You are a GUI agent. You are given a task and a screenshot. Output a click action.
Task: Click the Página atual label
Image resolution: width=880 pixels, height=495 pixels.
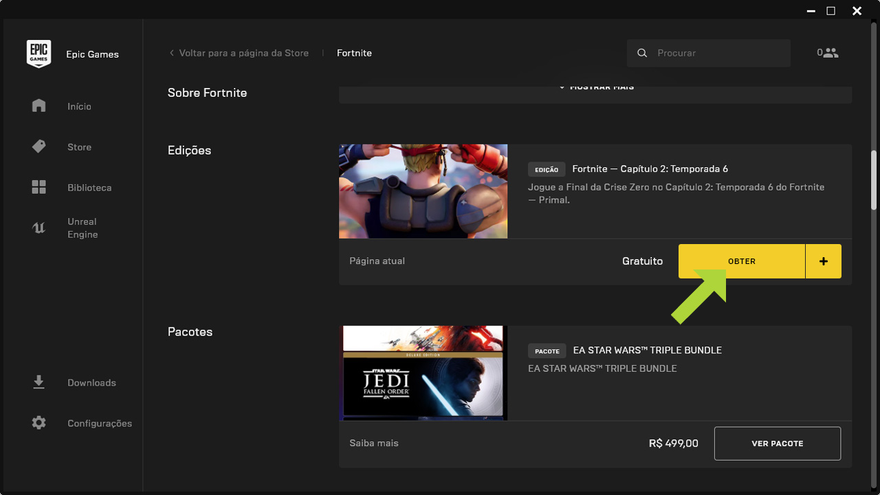click(x=377, y=261)
